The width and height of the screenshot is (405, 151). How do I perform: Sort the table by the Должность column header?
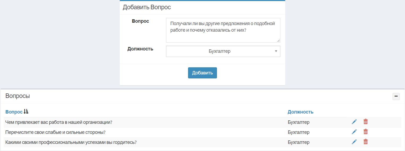301,112
